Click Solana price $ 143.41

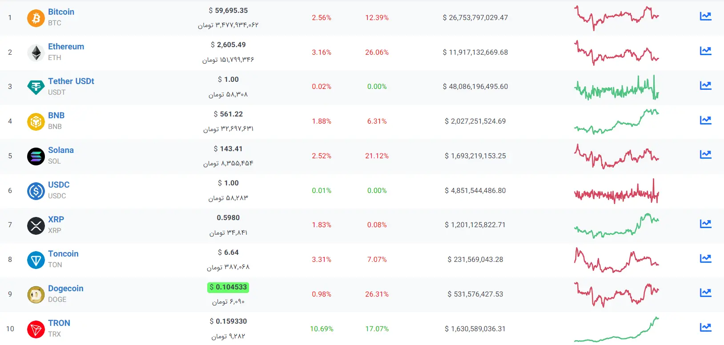coord(228,149)
